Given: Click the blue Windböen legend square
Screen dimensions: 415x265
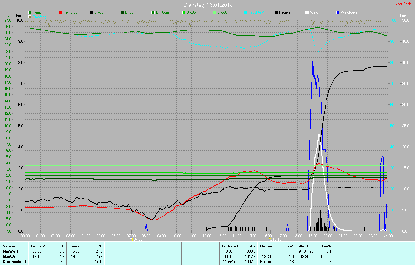Looking at the screenshot, I should pos(338,12).
